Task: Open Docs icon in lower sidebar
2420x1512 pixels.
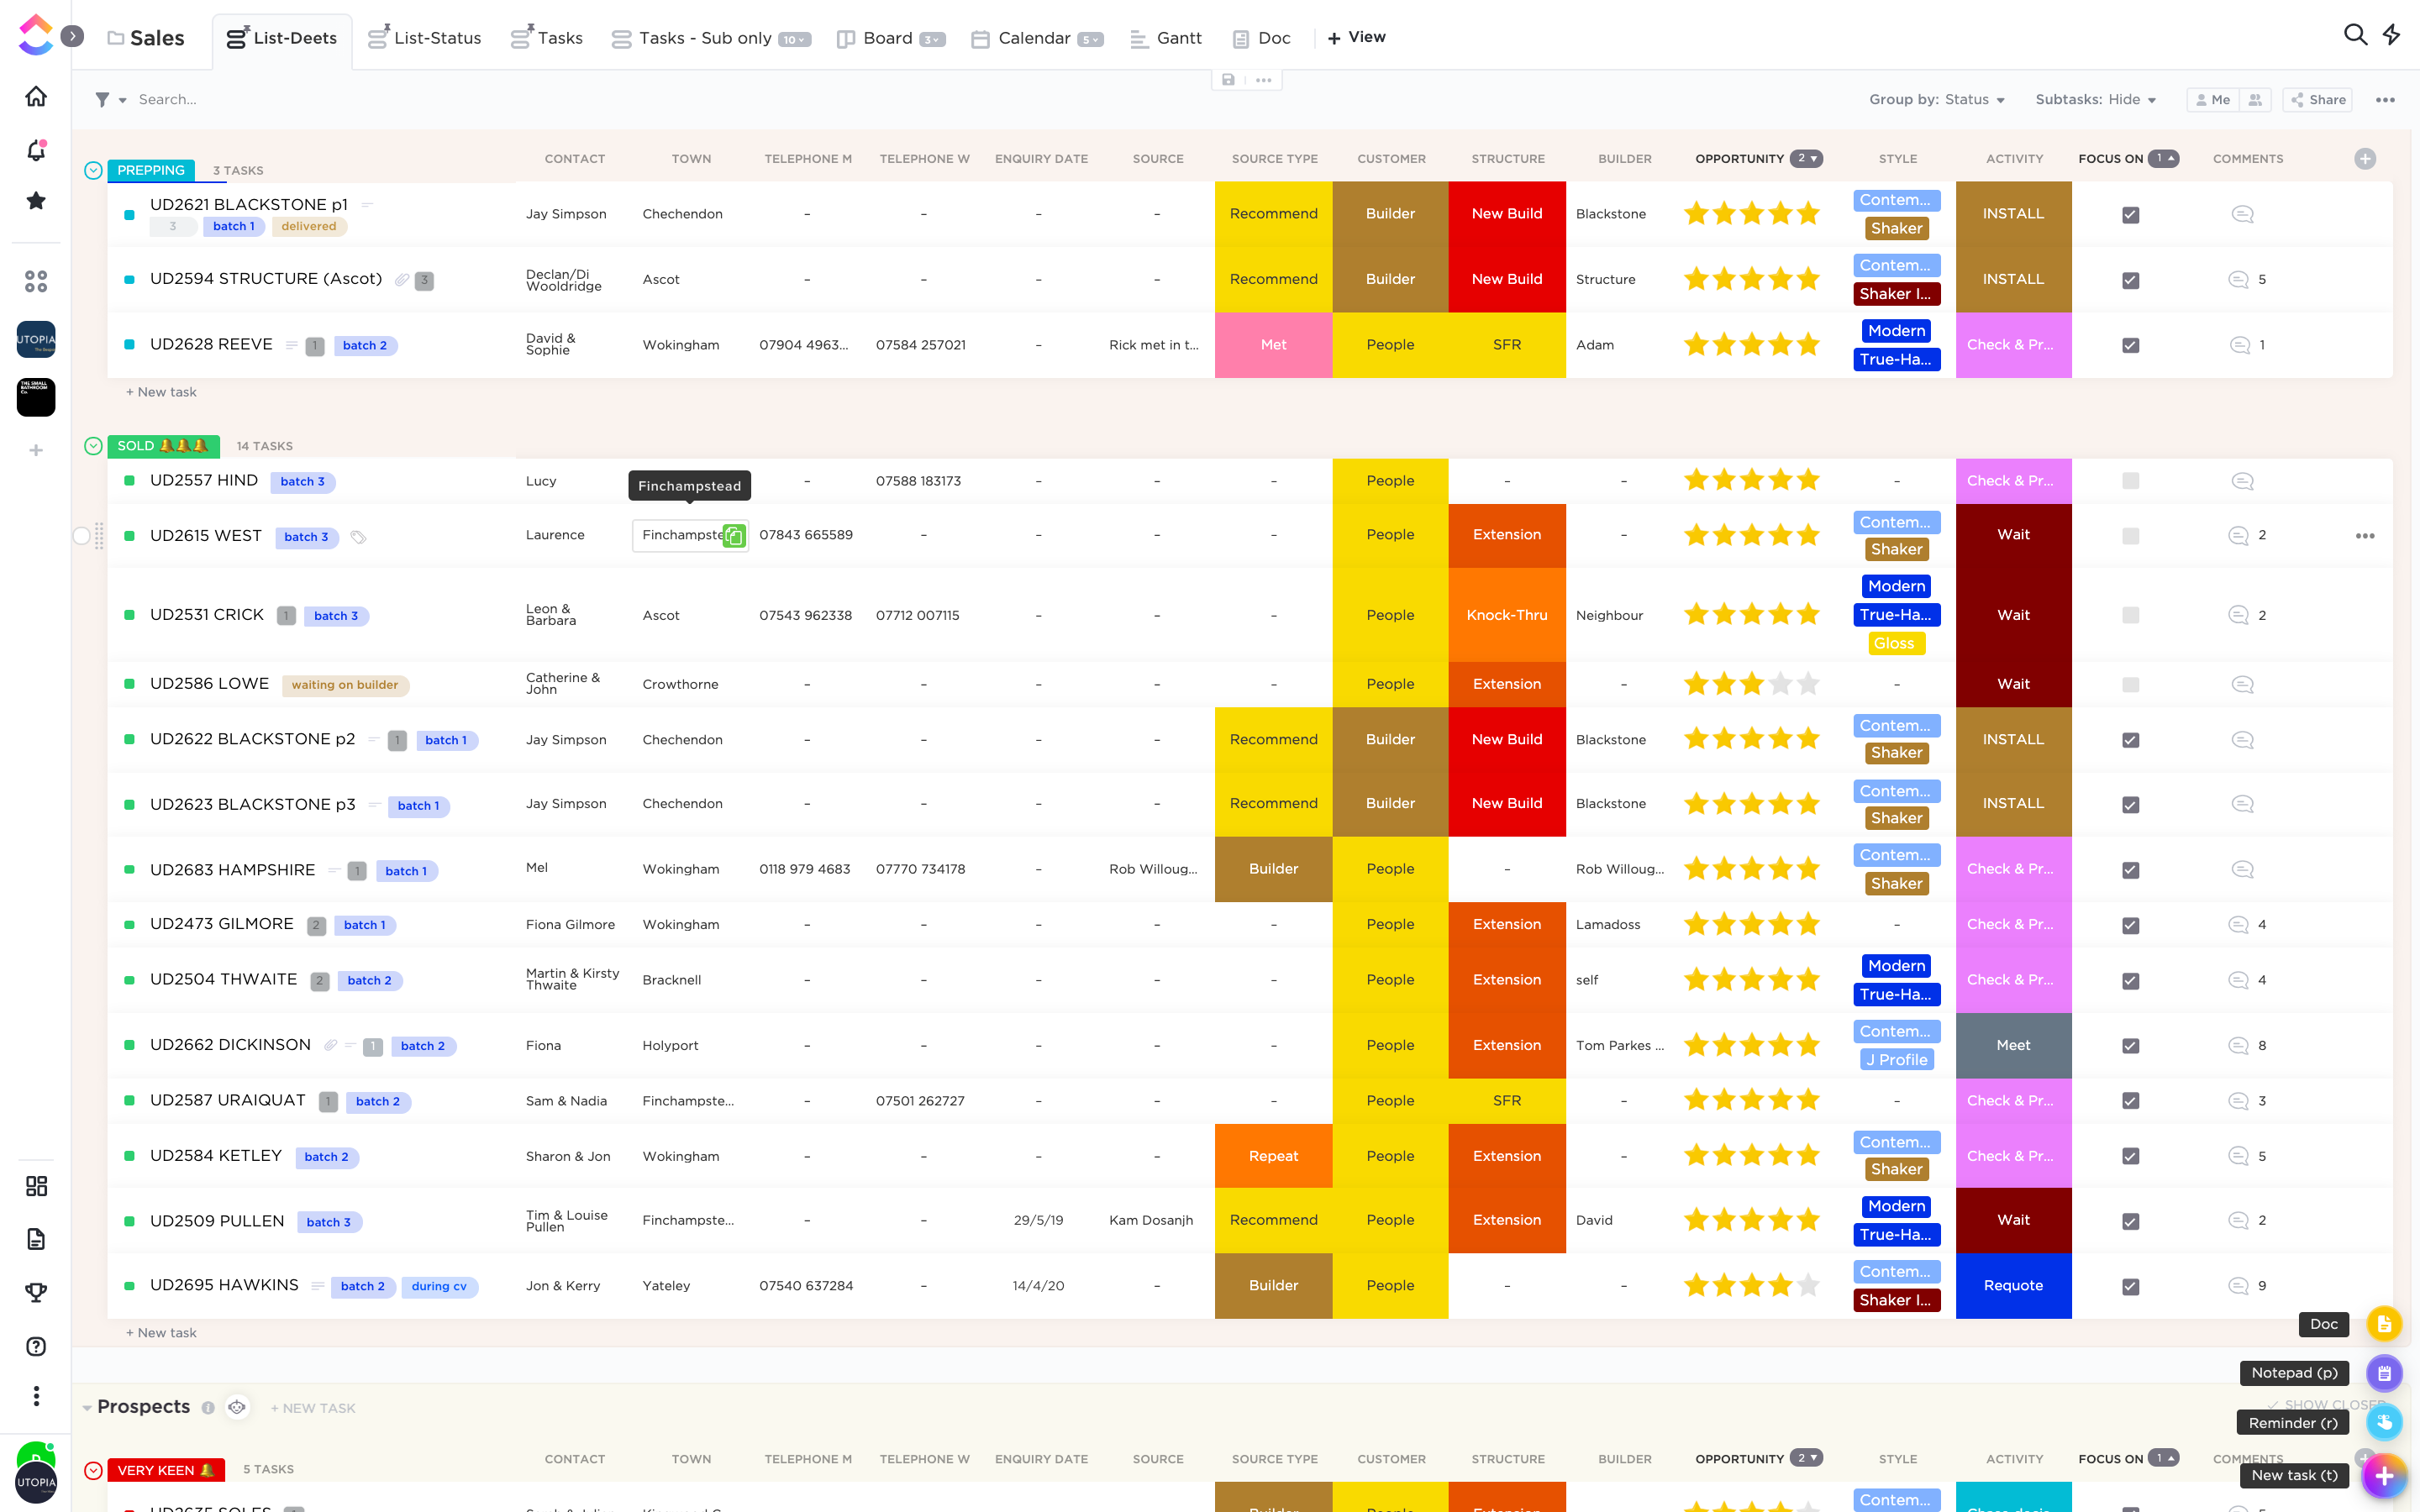Action: point(36,1239)
